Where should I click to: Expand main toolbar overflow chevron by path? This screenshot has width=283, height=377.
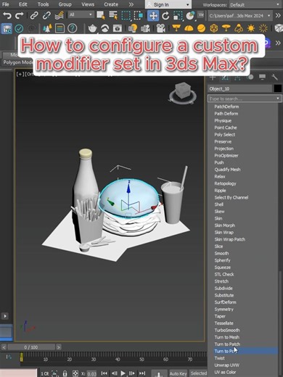click(x=278, y=16)
